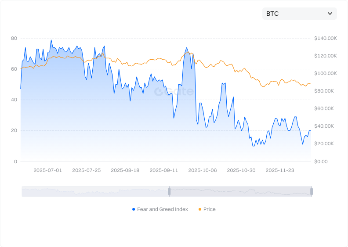Click the unselected left portion of range slider

point(95,191)
